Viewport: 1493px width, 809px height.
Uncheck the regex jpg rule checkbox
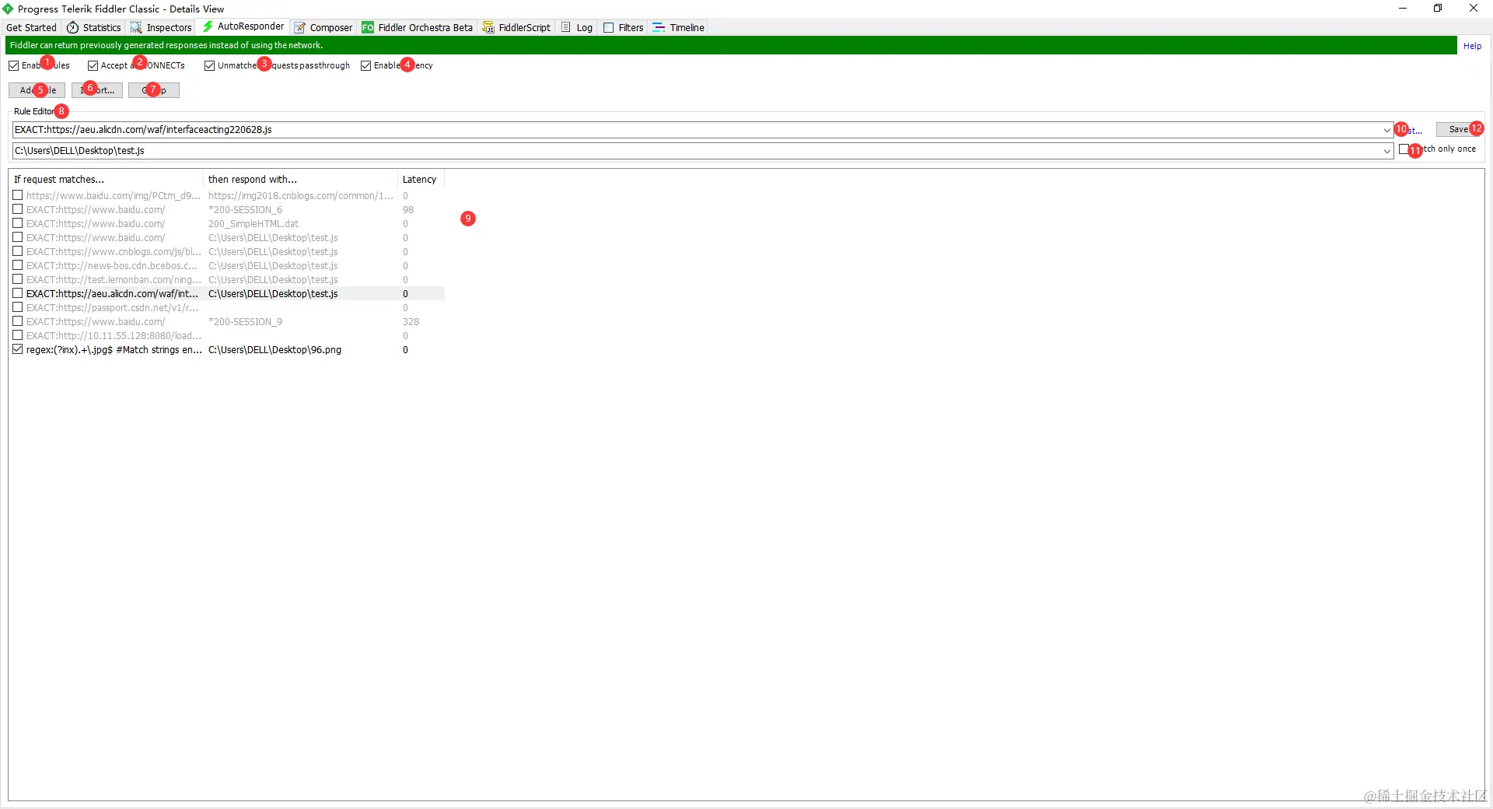tap(18, 350)
